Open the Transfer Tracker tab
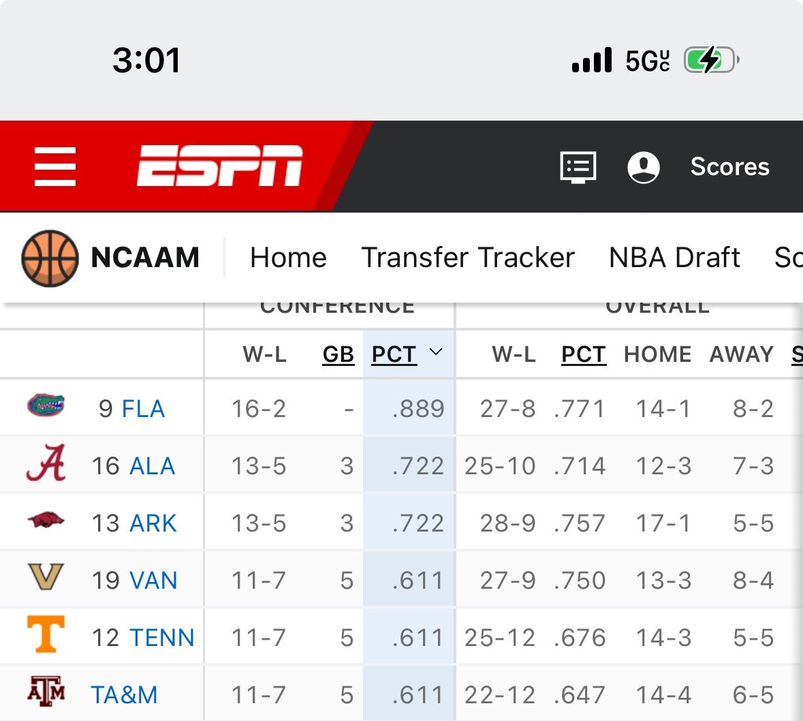The width and height of the screenshot is (803, 721). pyautogui.click(x=467, y=257)
